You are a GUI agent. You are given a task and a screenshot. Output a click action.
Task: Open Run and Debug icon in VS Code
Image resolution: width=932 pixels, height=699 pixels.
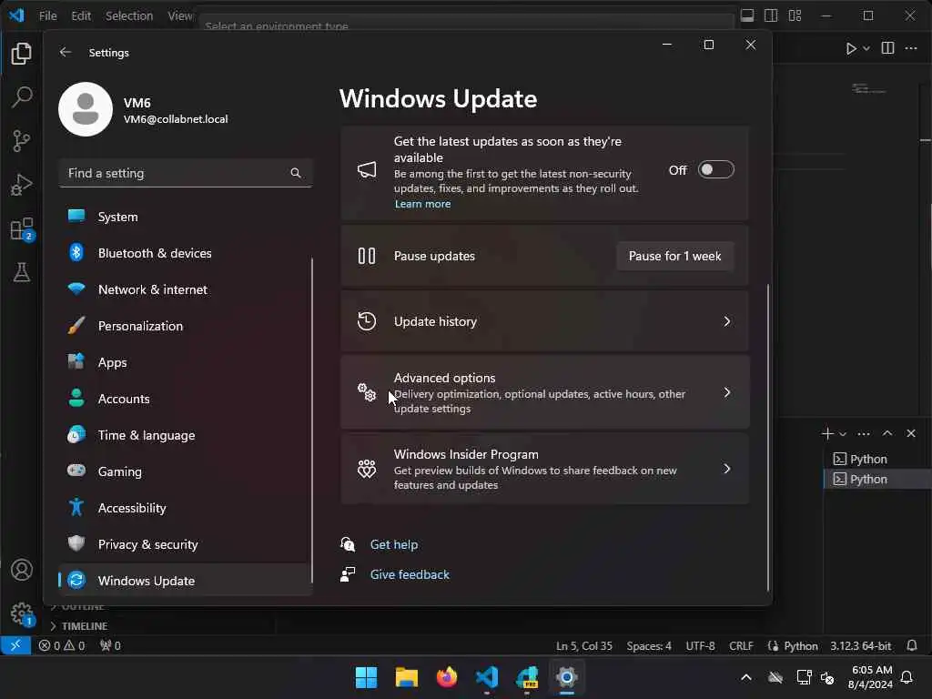tap(22, 185)
